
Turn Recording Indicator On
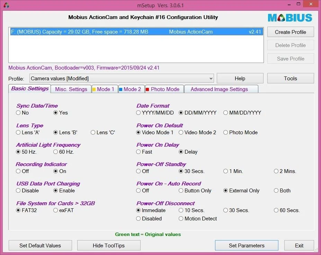pos(60,171)
